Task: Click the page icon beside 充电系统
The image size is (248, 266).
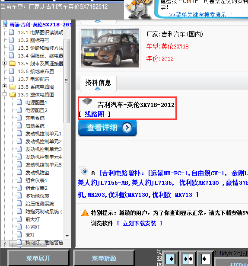Action: coord(19,118)
